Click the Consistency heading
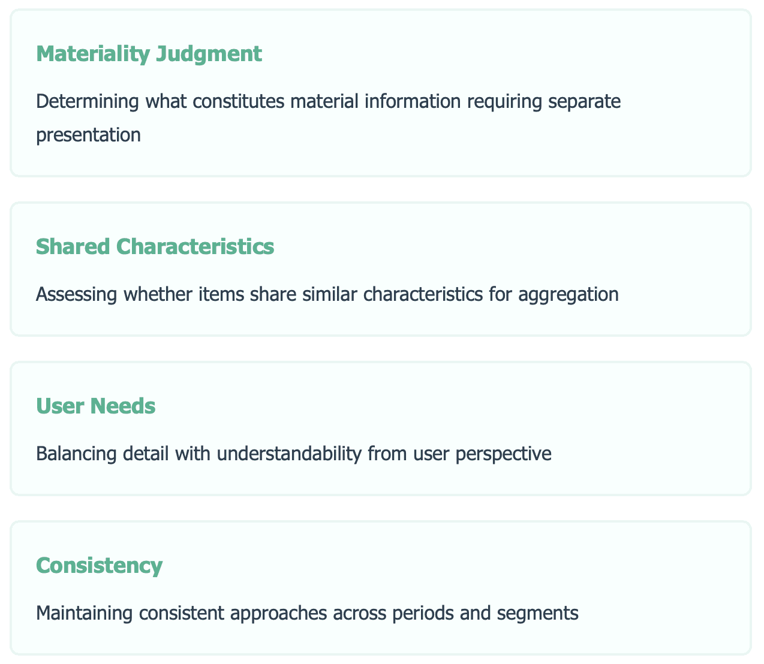764x664 pixels. pyautogui.click(x=100, y=565)
